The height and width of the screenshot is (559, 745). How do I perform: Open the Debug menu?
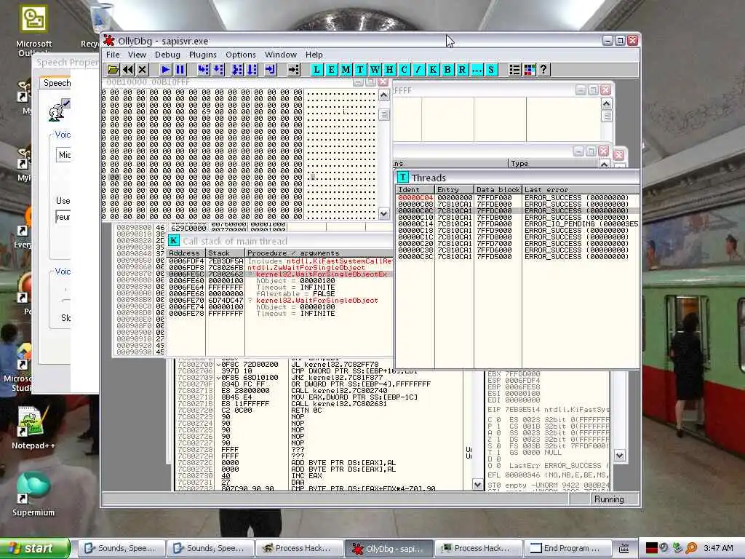(x=167, y=55)
